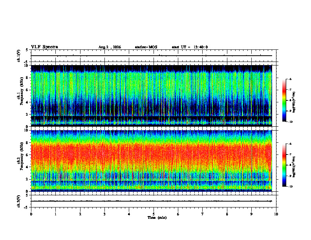Click the "-10" label on ch.1 color scale
311x240 pixels.
point(290,122)
